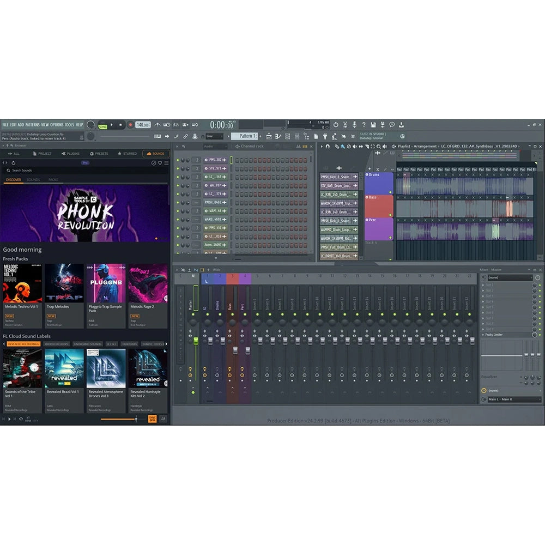The image size is (545, 545).
Task: Click the globe icon beside FL STUDIO news
Action: tap(402, 136)
